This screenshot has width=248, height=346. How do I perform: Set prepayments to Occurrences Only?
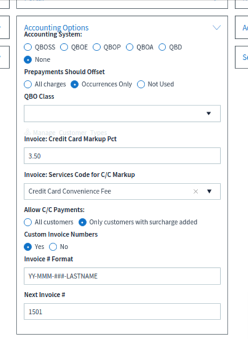click(x=74, y=84)
